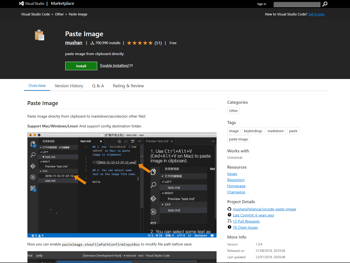
Task: Open the Other breadcrumb category
Action: pyautogui.click(x=59, y=14)
